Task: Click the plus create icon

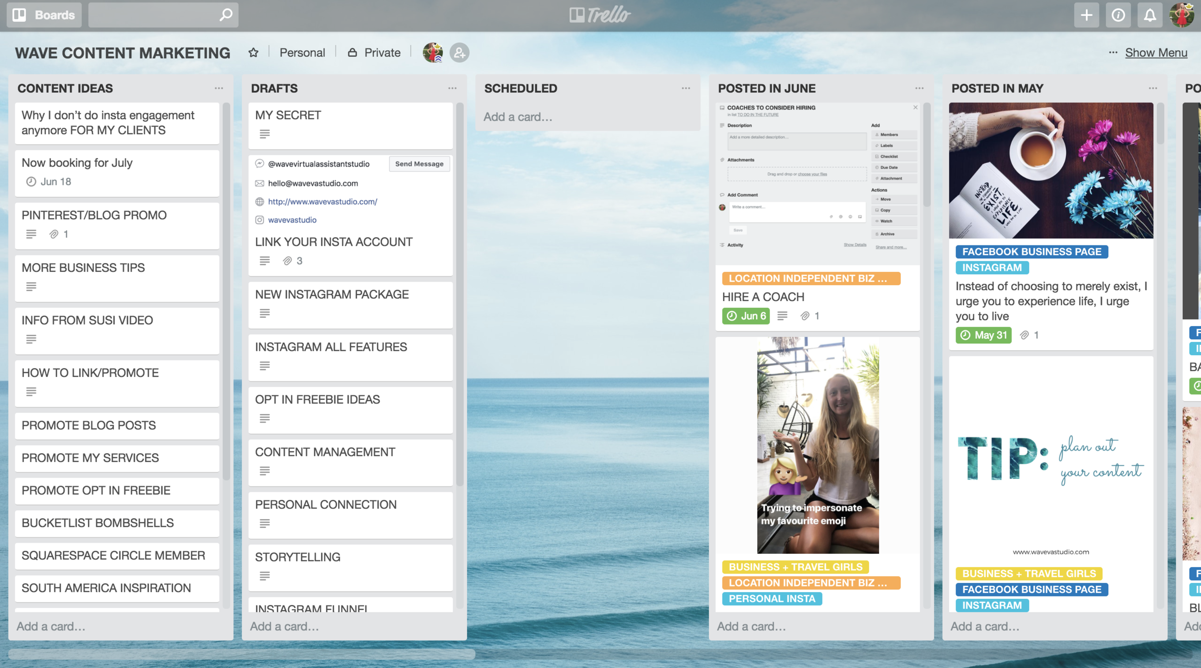Action: tap(1086, 15)
